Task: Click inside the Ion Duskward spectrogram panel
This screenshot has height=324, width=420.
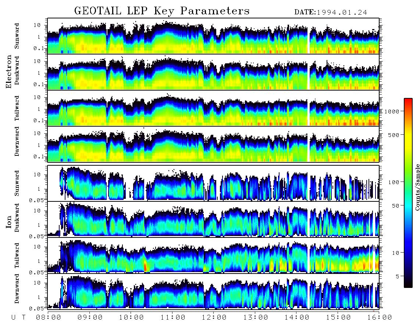Action: click(x=213, y=219)
